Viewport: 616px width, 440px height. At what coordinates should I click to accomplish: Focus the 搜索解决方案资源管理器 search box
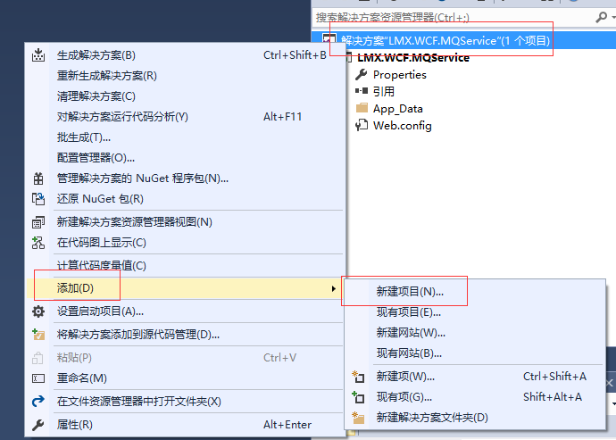click(x=454, y=17)
